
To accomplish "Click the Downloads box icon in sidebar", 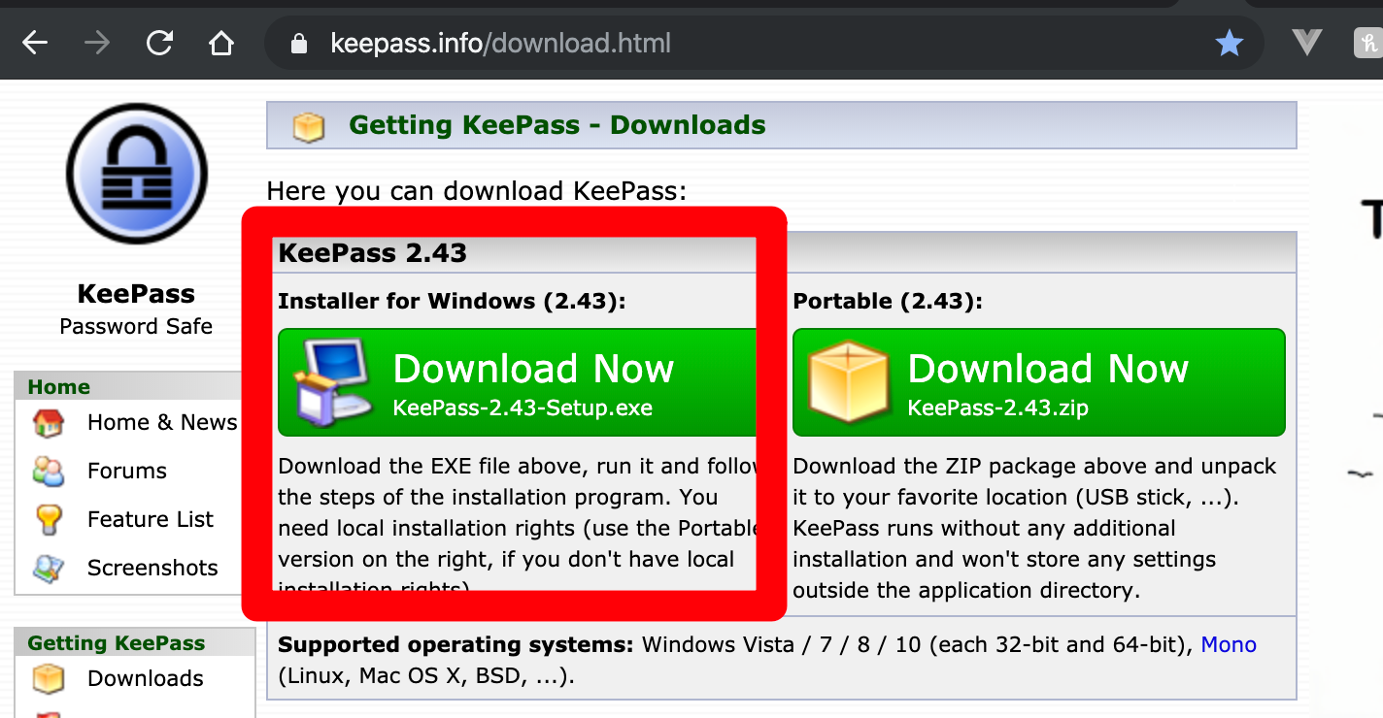I will tap(48, 679).
